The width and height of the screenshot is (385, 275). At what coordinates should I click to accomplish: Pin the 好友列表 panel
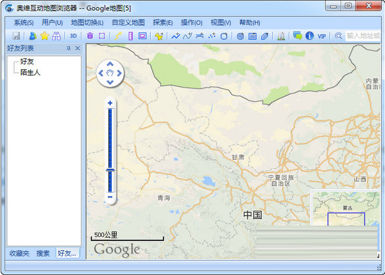click(x=69, y=49)
